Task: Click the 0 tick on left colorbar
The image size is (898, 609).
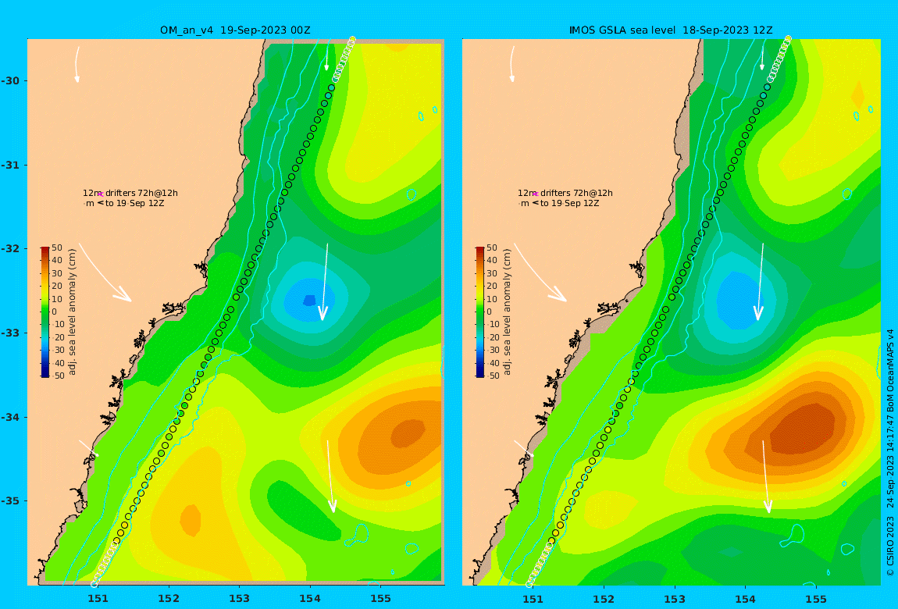Action: click(55, 312)
